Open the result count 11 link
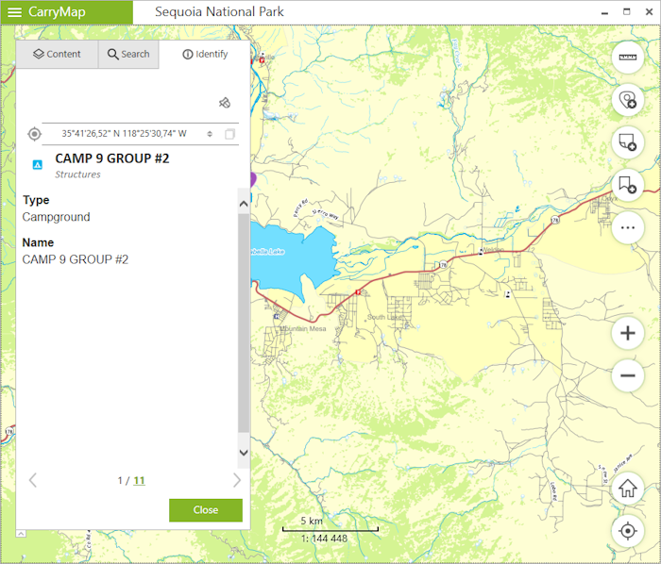The height and width of the screenshot is (564, 661). point(139,480)
